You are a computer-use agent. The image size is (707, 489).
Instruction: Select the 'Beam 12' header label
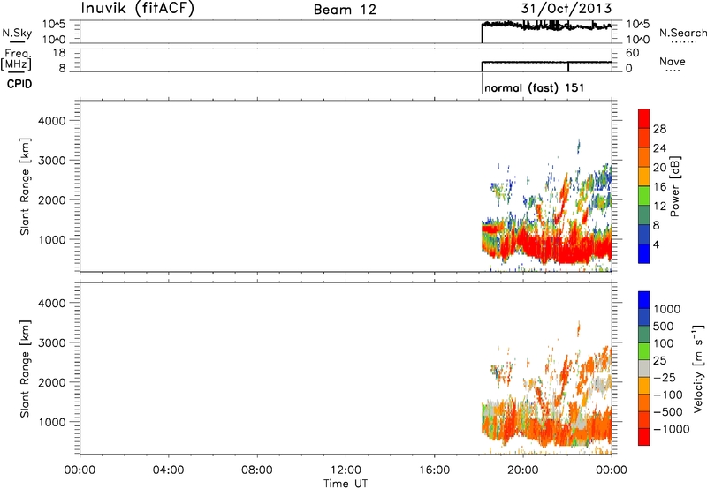point(345,10)
